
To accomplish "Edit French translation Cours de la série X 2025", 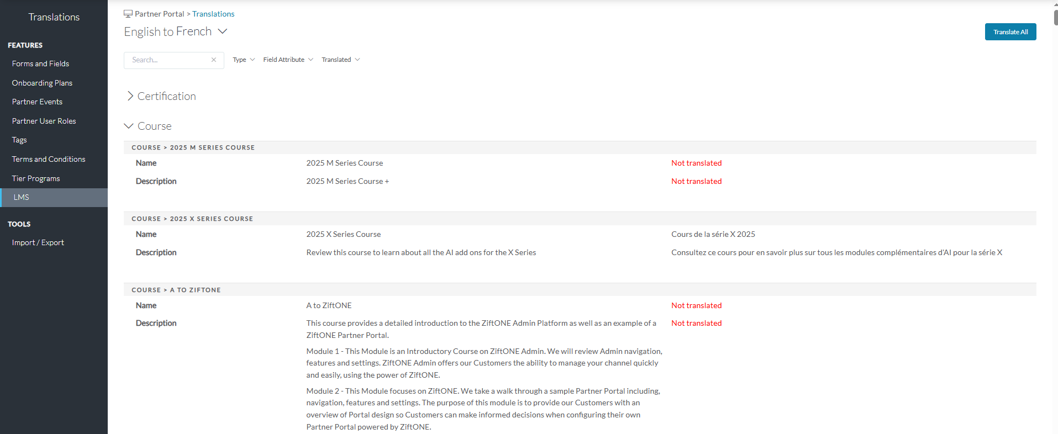I will point(713,234).
